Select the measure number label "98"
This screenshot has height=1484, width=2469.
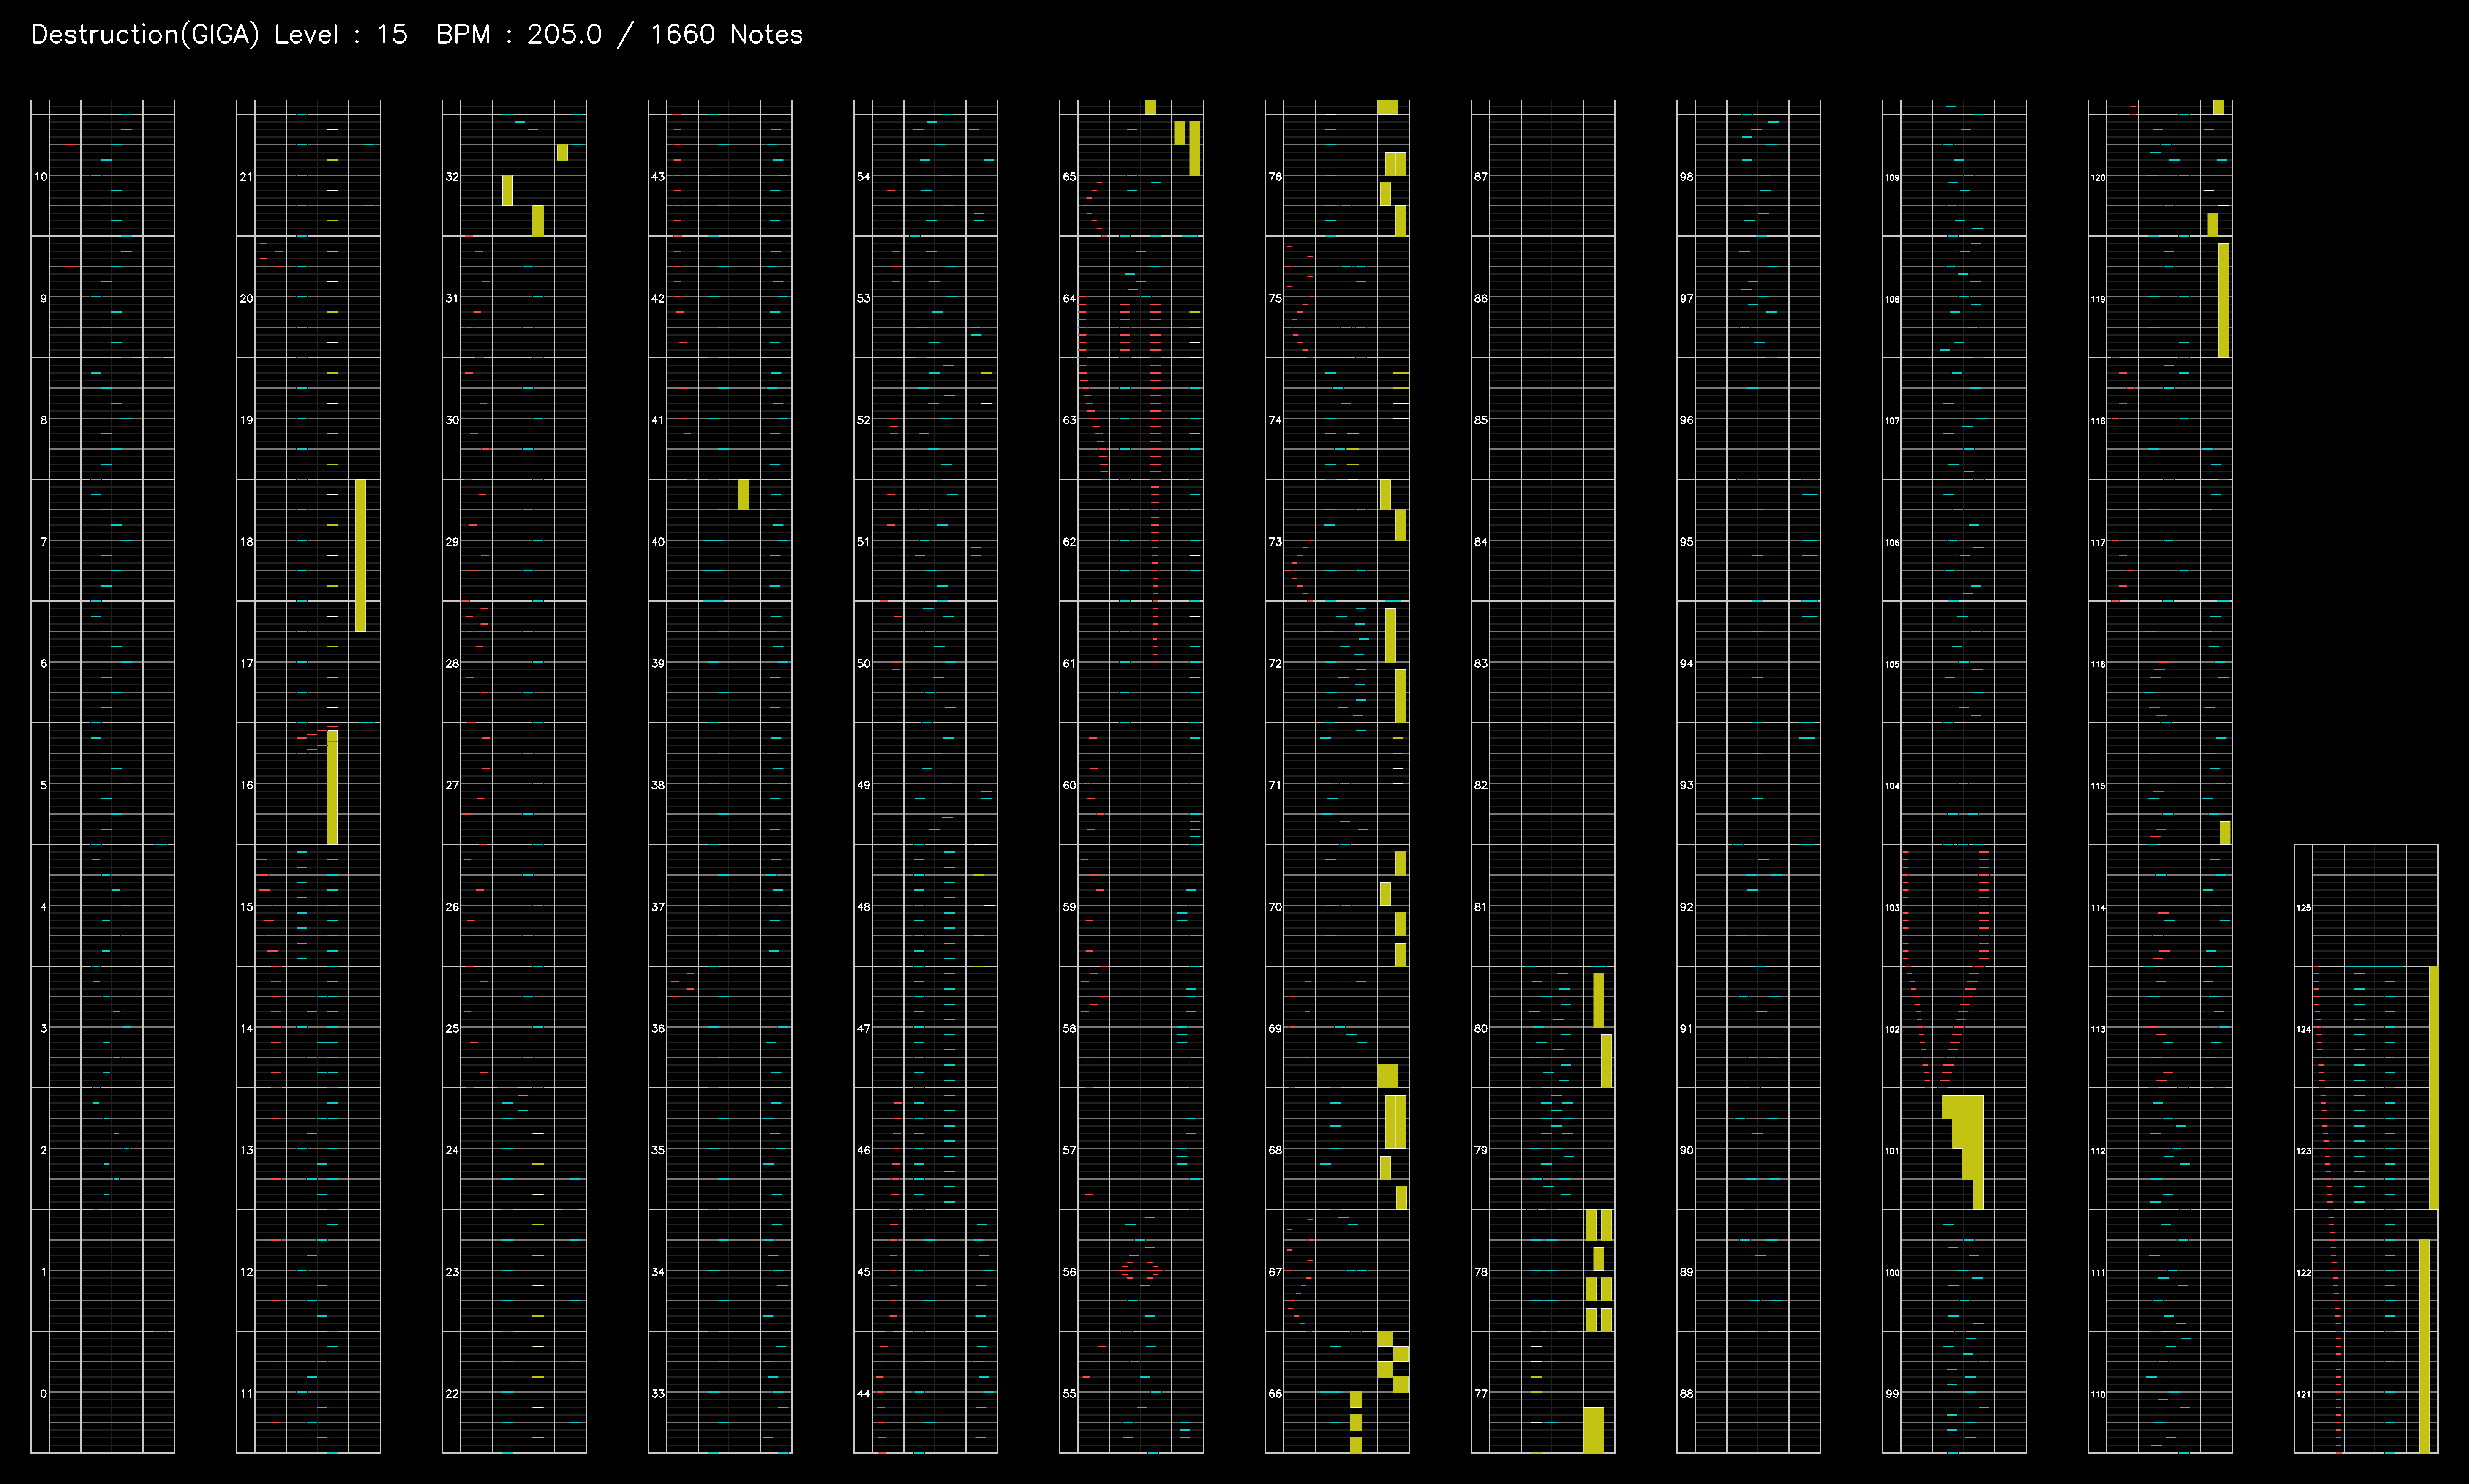point(1687,177)
